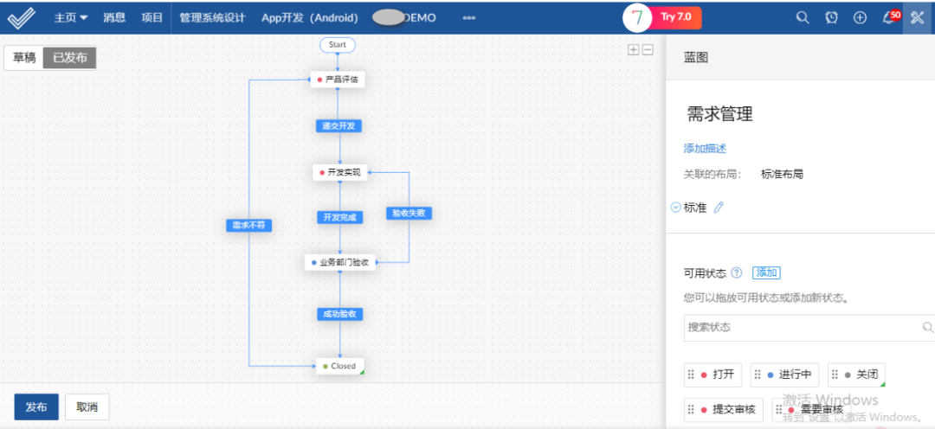The width and height of the screenshot is (935, 429).
Task: Click the three-dots more projects icon
Action: click(468, 18)
